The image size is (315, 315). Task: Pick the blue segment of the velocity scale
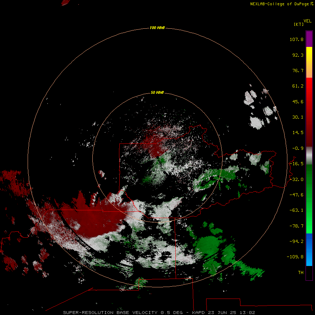pyautogui.click(x=309, y=250)
